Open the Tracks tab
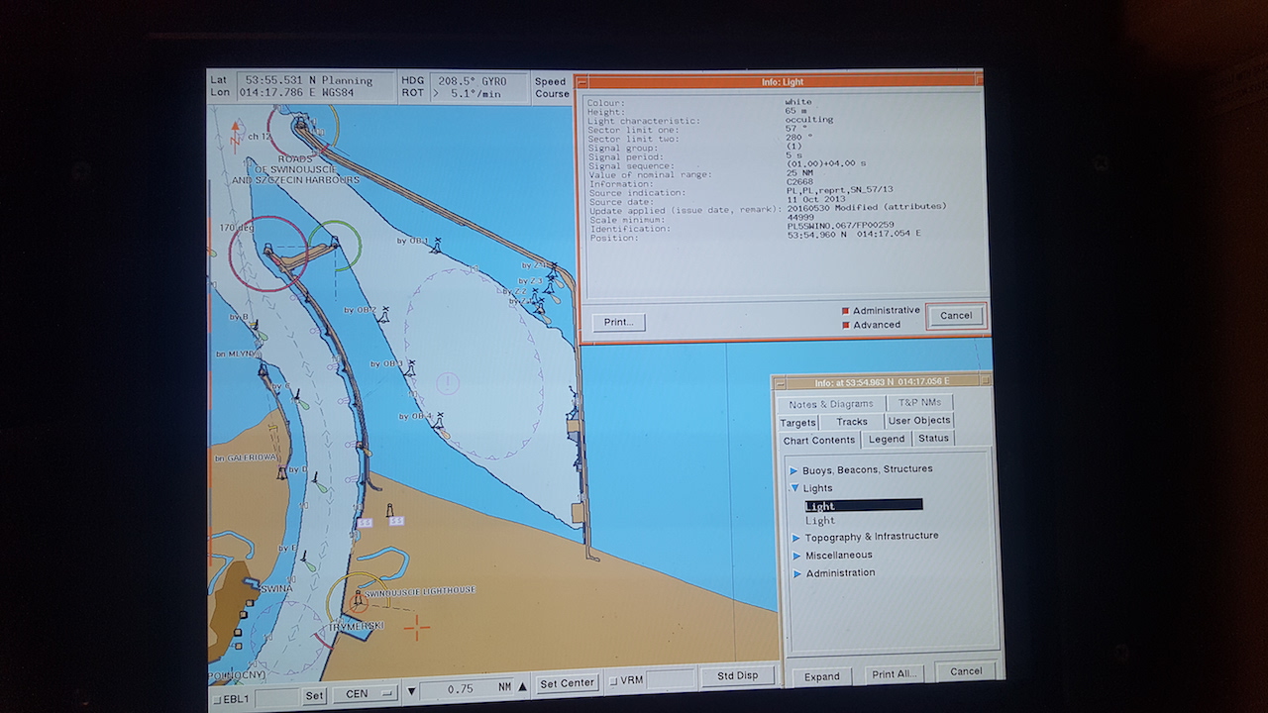 851,422
